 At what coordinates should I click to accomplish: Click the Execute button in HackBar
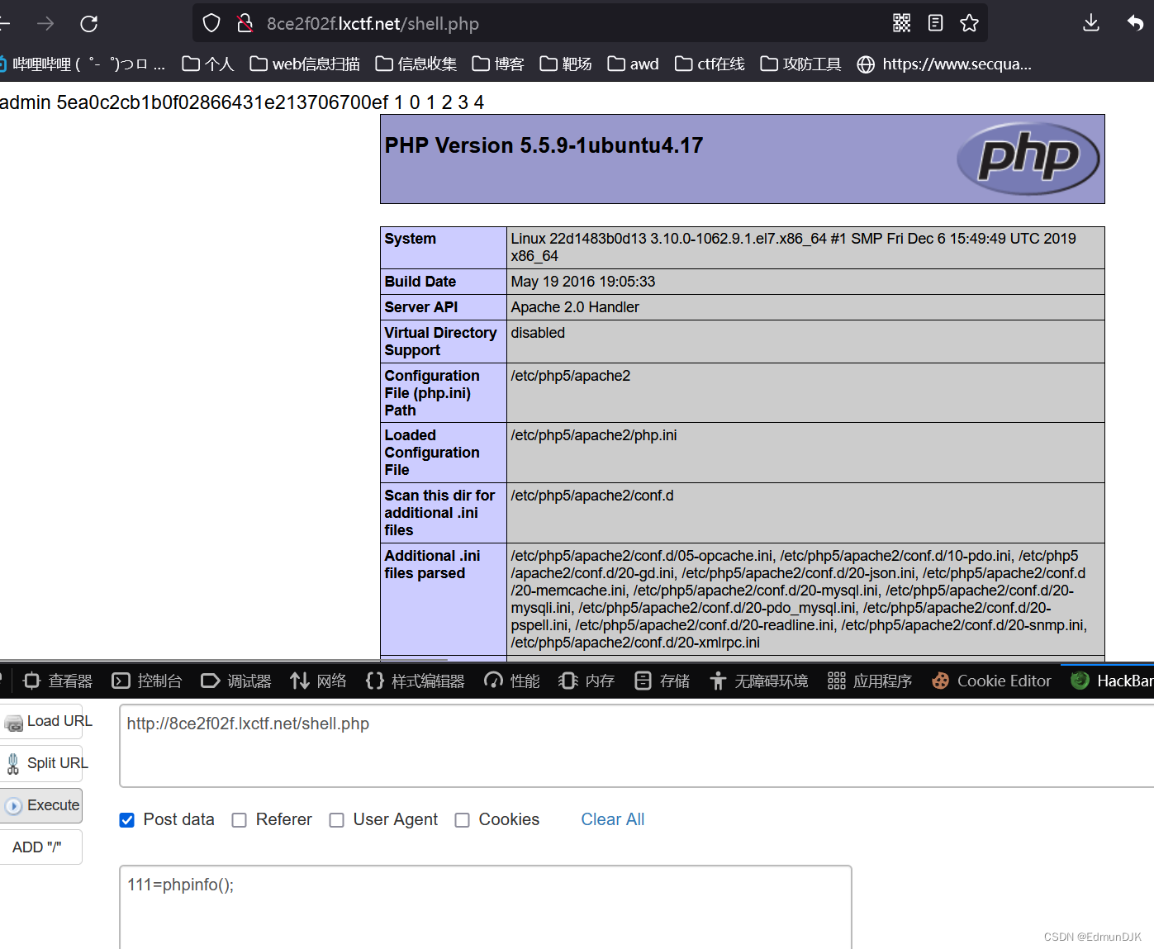[40, 804]
